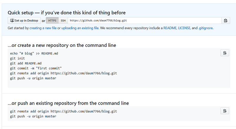Click the echo "# blog" >> README.md line
Viewport: 236px width, 129px height.
[x=34, y=53]
